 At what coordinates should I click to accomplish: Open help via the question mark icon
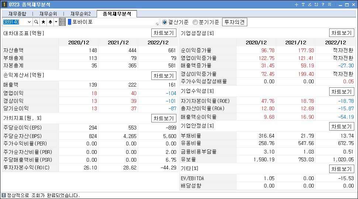(x=323, y=4)
